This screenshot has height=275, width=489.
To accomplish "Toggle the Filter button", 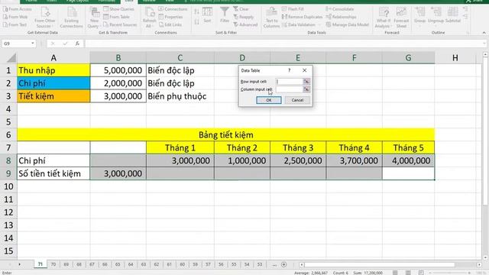I will [225, 15].
